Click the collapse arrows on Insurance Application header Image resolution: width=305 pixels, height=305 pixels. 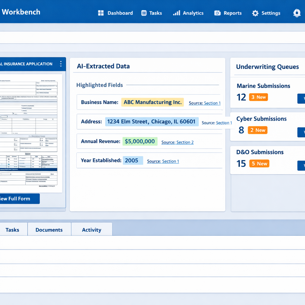point(62,64)
